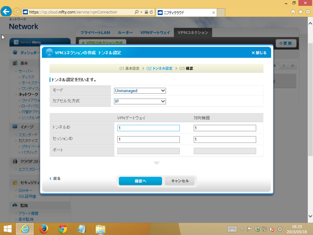The height and width of the screenshot is (235, 313).
Task: Click the browser back arrow button
Action: point(6,12)
